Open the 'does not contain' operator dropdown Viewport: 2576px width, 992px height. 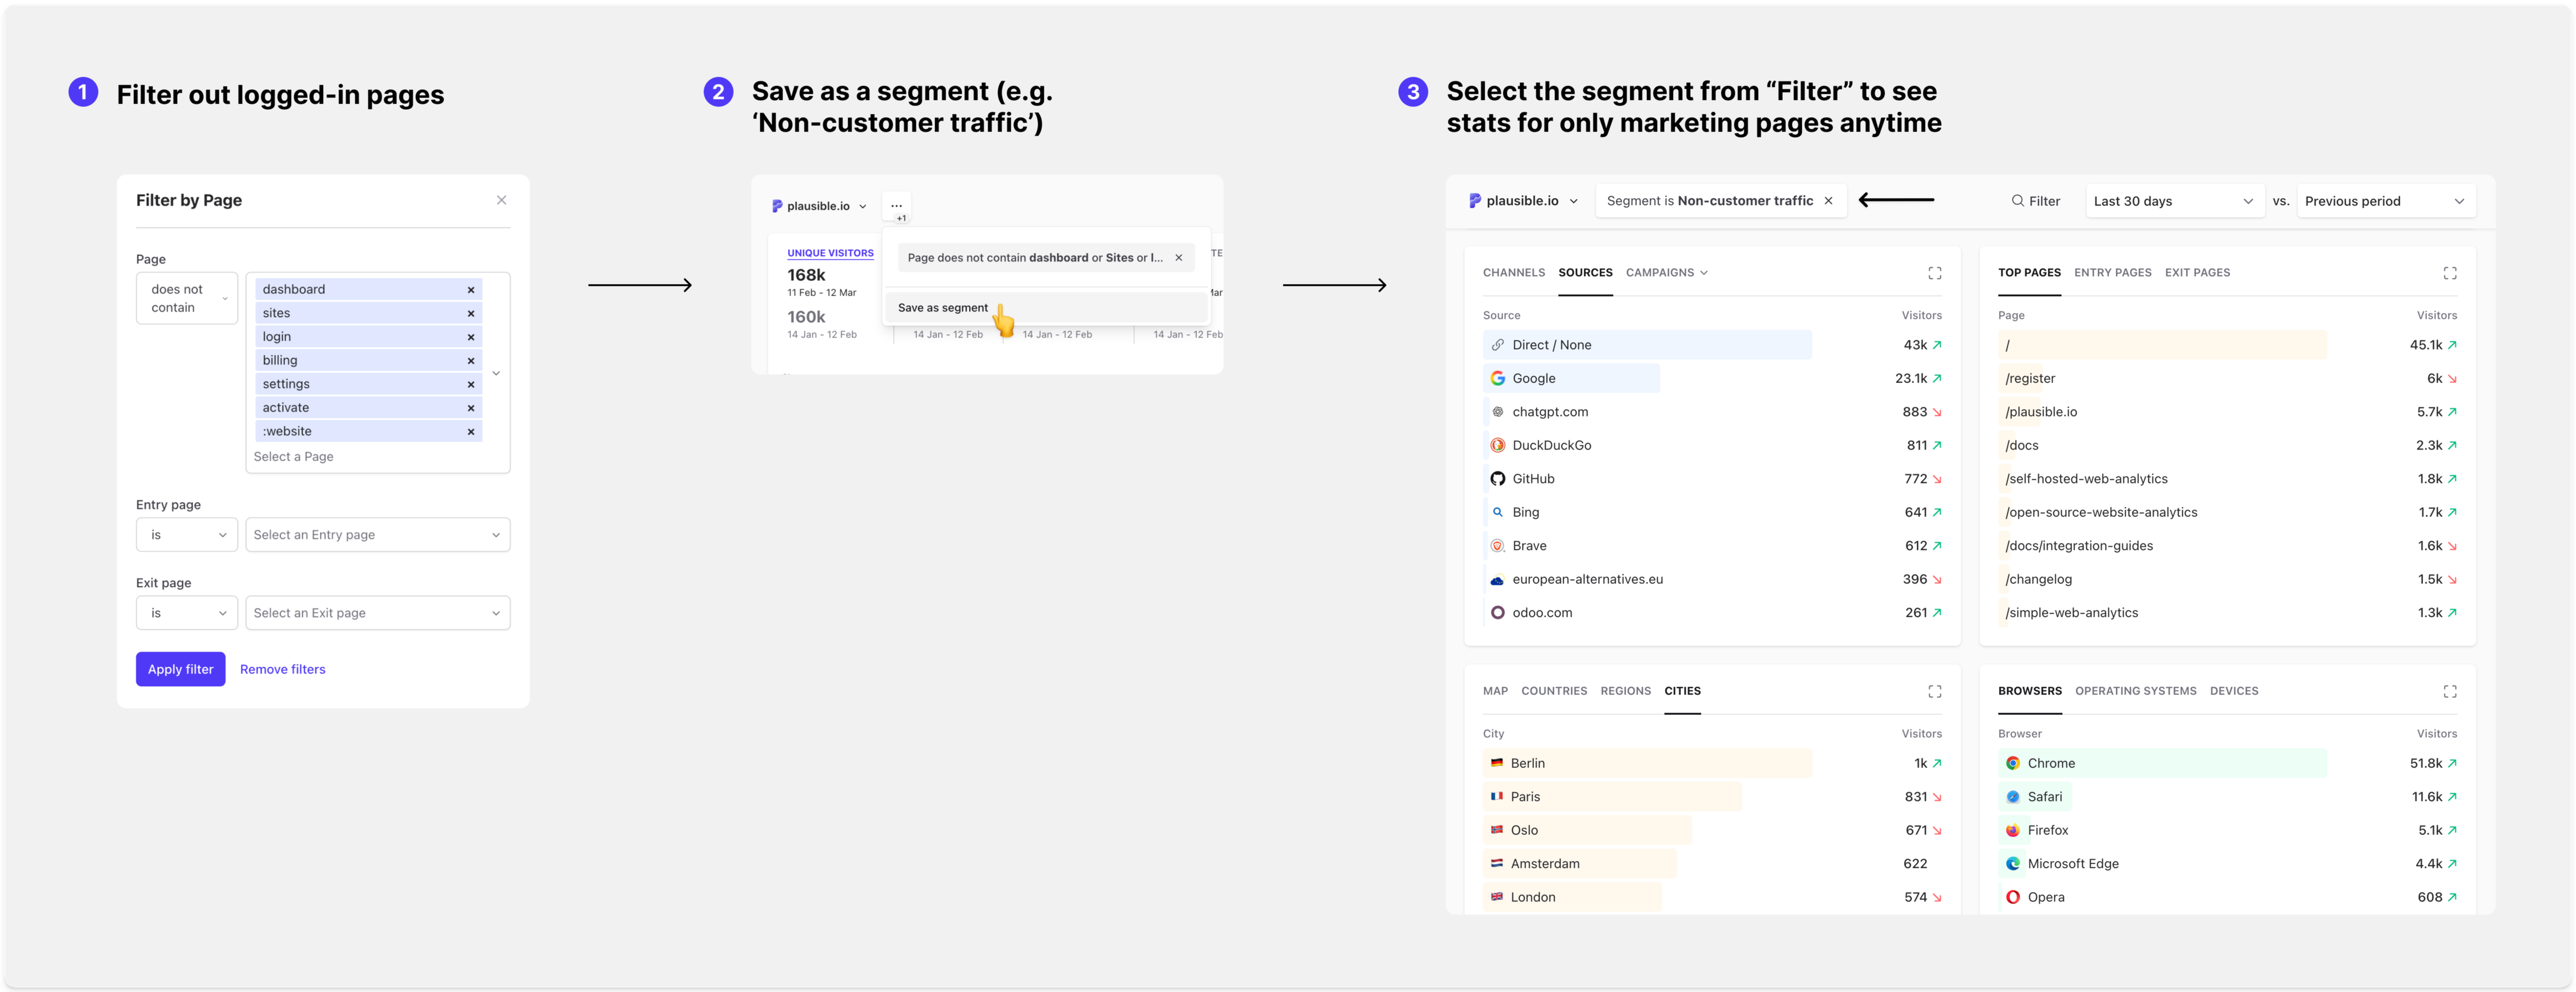[187, 298]
